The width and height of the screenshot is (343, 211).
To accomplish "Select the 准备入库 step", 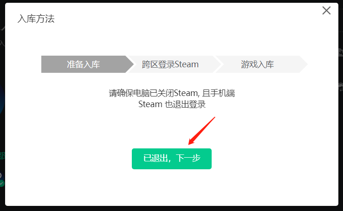I will tap(84, 64).
